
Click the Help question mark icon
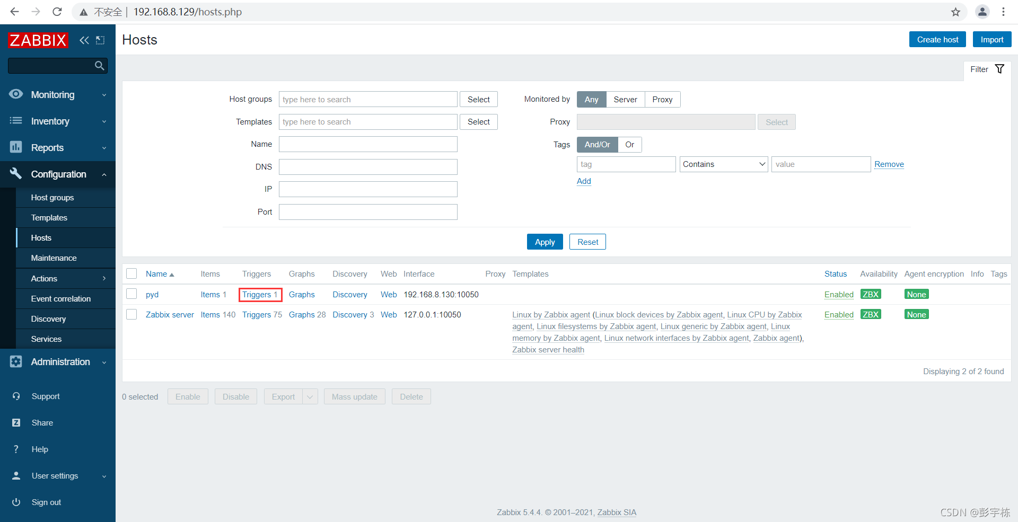point(16,449)
